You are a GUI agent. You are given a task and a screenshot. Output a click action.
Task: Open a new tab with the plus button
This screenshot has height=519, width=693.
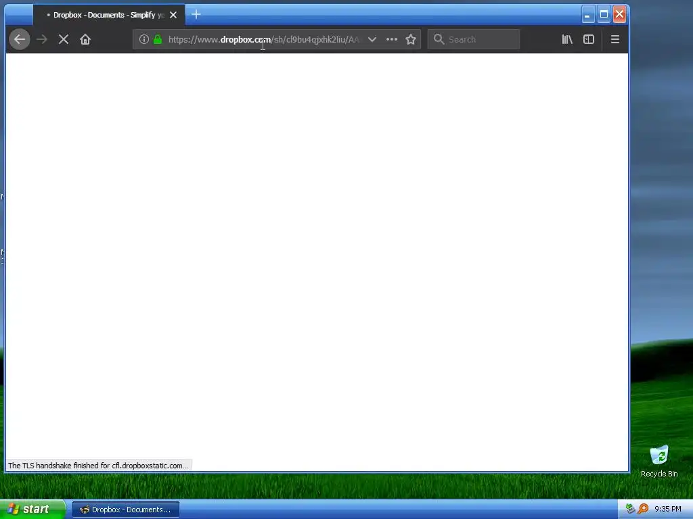pyautogui.click(x=196, y=15)
